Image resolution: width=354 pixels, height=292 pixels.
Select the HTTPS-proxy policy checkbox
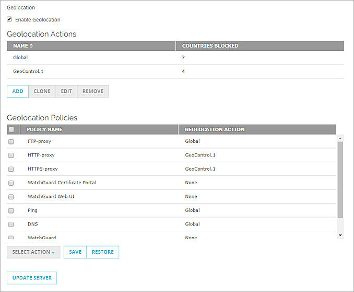click(11, 169)
